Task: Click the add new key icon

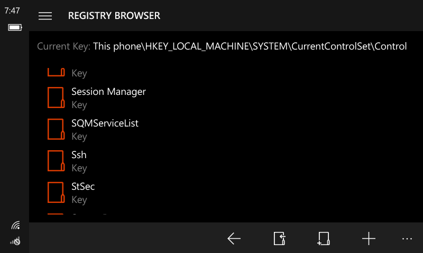Action: (324, 239)
